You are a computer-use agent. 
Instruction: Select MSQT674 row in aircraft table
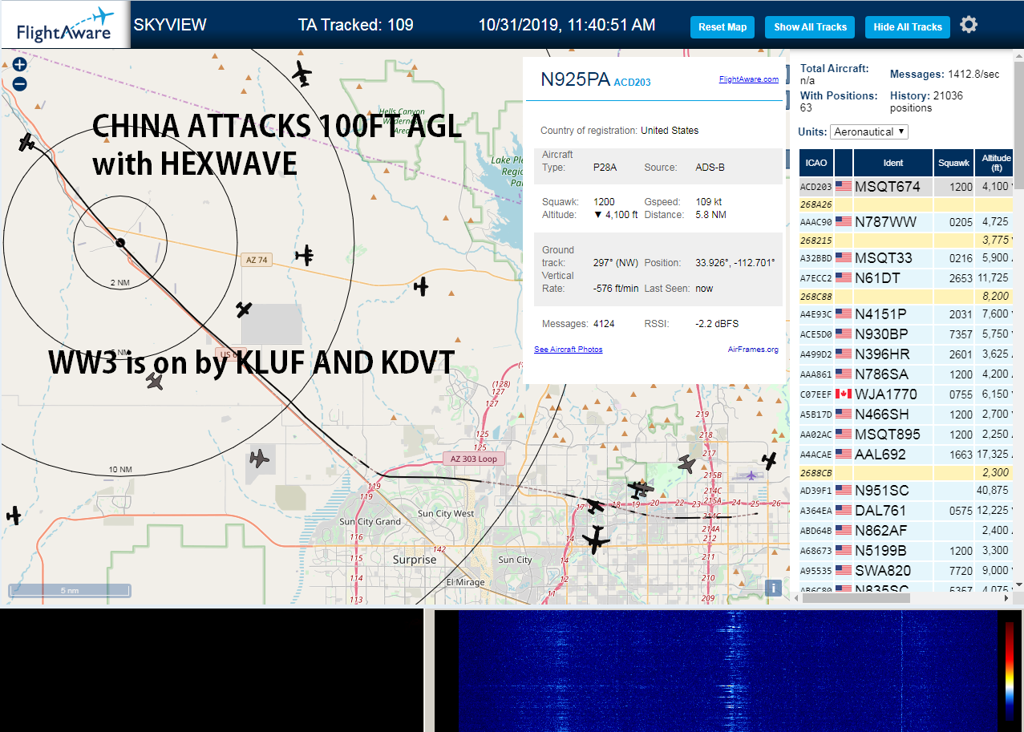pos(906,187)
